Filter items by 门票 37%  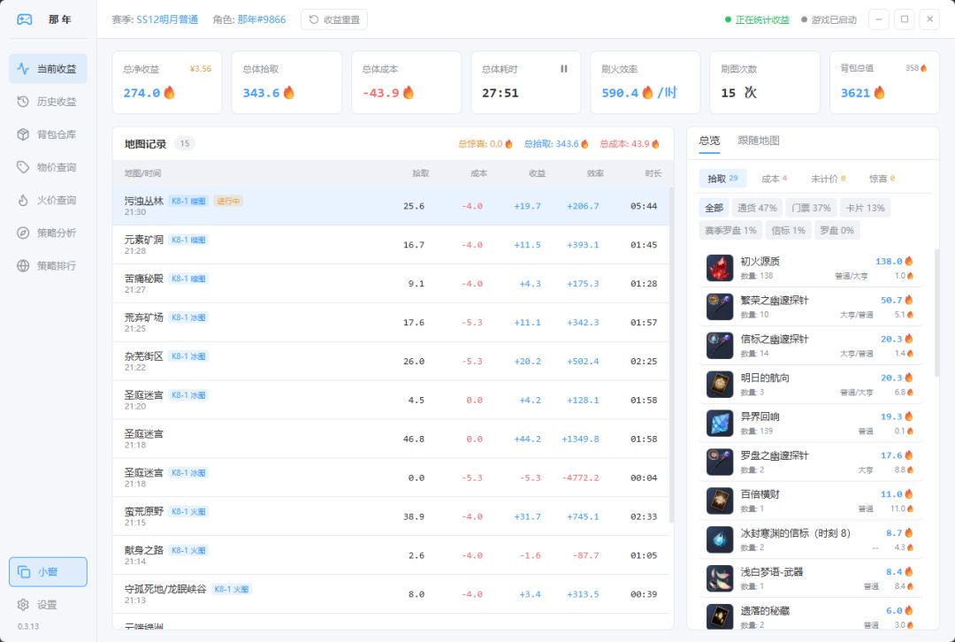[x=811, y=208]
